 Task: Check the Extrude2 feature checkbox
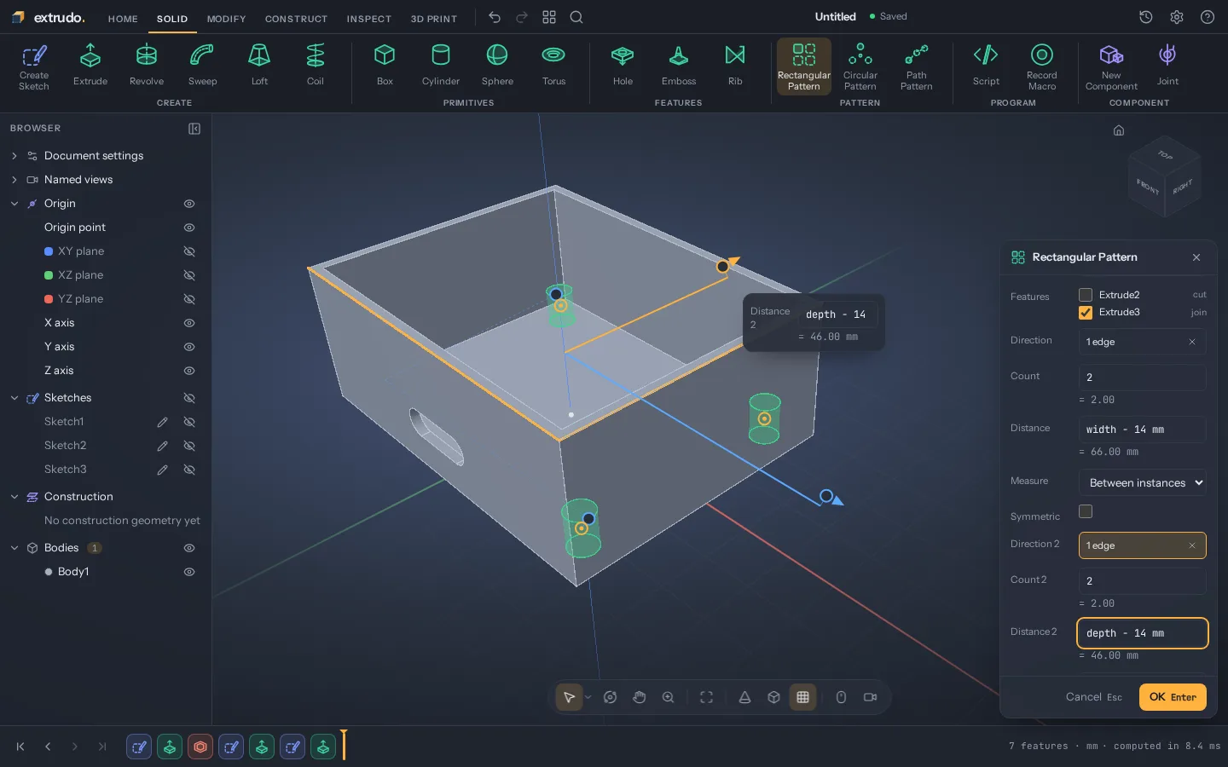point(1086,295)
